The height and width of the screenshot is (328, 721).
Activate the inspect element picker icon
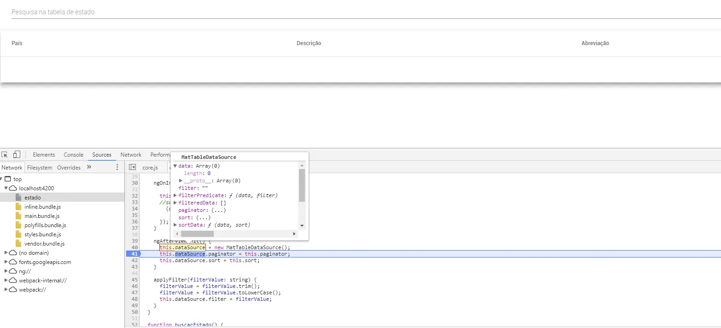[5, 155]
